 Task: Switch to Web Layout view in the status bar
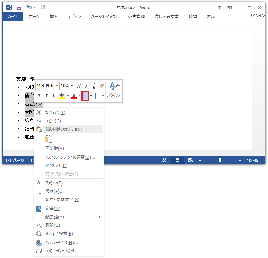coord(190,160)
